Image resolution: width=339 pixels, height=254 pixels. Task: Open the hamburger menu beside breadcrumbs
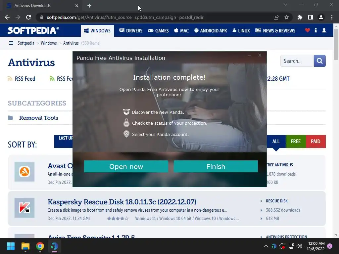pyautogui.click(x=11, y=43)
